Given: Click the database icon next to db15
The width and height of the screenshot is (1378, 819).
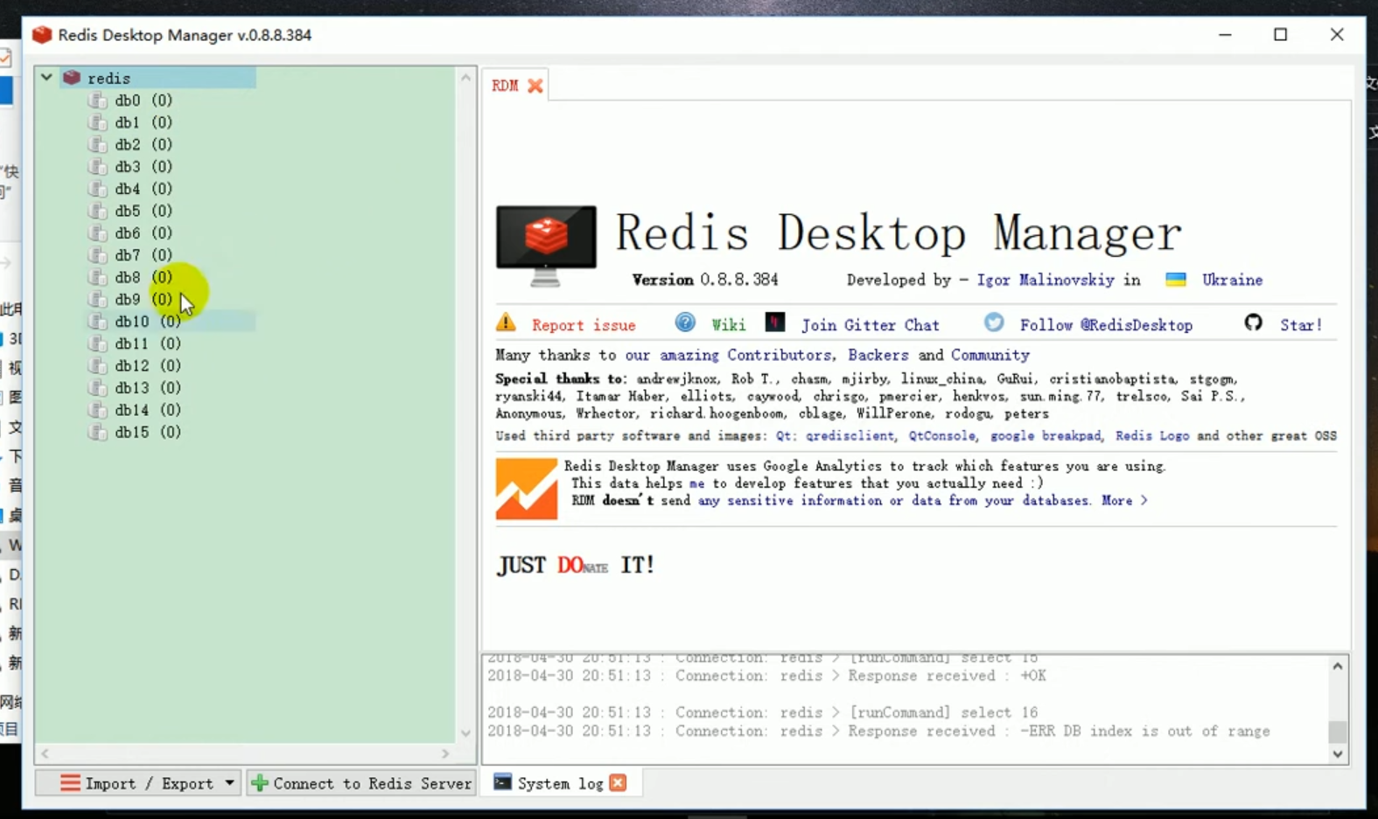Looking at the screenshot, I should point(97,432).
